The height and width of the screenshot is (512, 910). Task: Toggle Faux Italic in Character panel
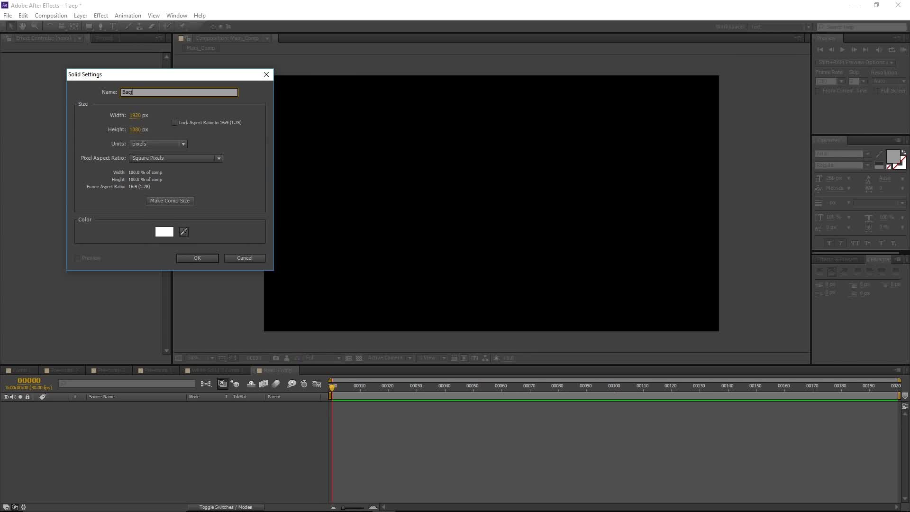pyautogui.click(x=841, y=243)
